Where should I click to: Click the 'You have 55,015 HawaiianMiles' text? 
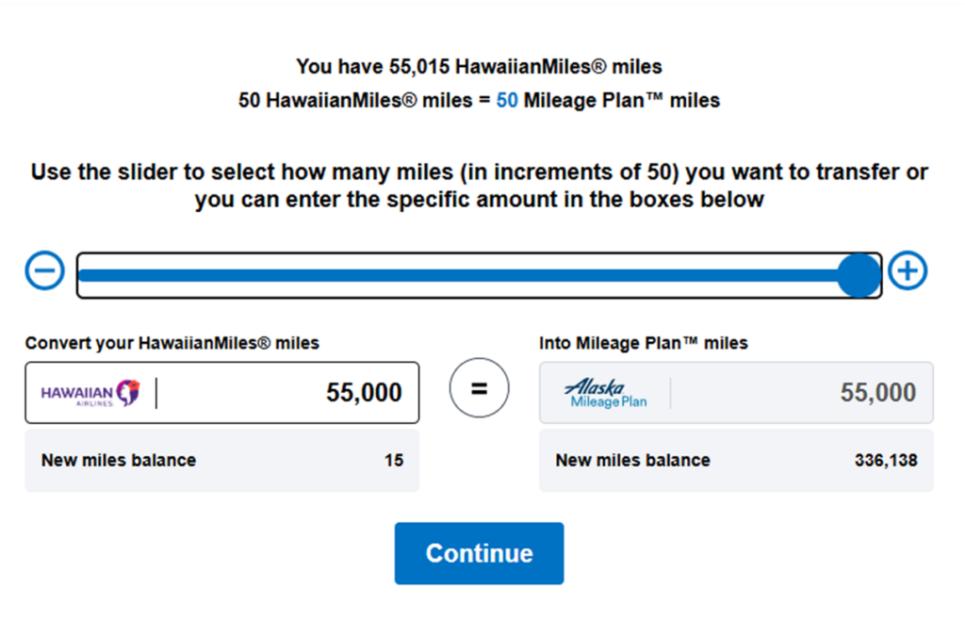[479, 67]
